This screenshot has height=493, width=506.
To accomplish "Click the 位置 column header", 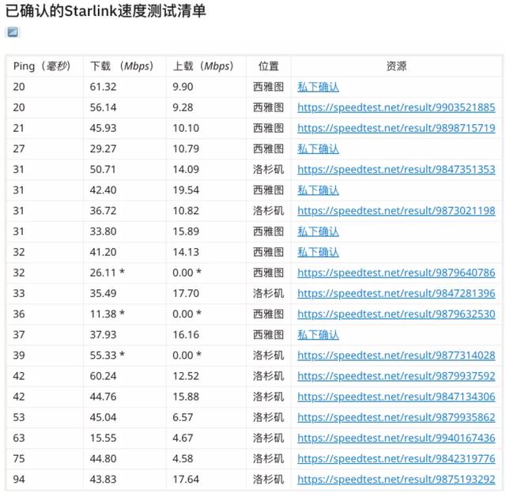I will point(268,66).
